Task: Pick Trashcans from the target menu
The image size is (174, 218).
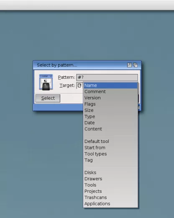Action: tap(110, 197)
